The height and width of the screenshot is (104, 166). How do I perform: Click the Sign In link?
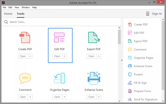[x=157, y=14]
